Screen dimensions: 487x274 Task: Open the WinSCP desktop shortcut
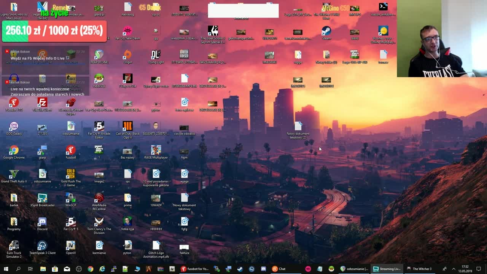[71, 200]
